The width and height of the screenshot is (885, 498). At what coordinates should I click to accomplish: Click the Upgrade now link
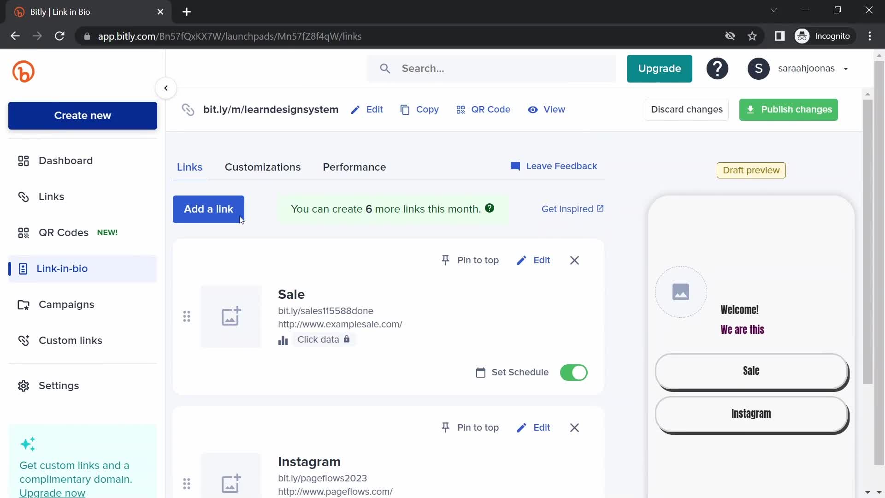[52, 492]
